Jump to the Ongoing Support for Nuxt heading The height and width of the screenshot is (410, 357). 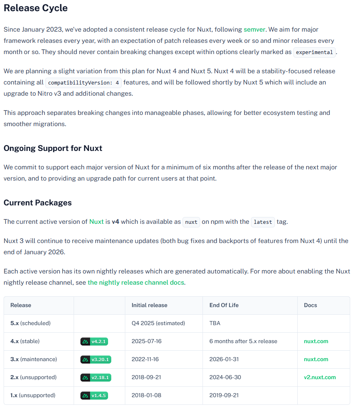point(53,148)
